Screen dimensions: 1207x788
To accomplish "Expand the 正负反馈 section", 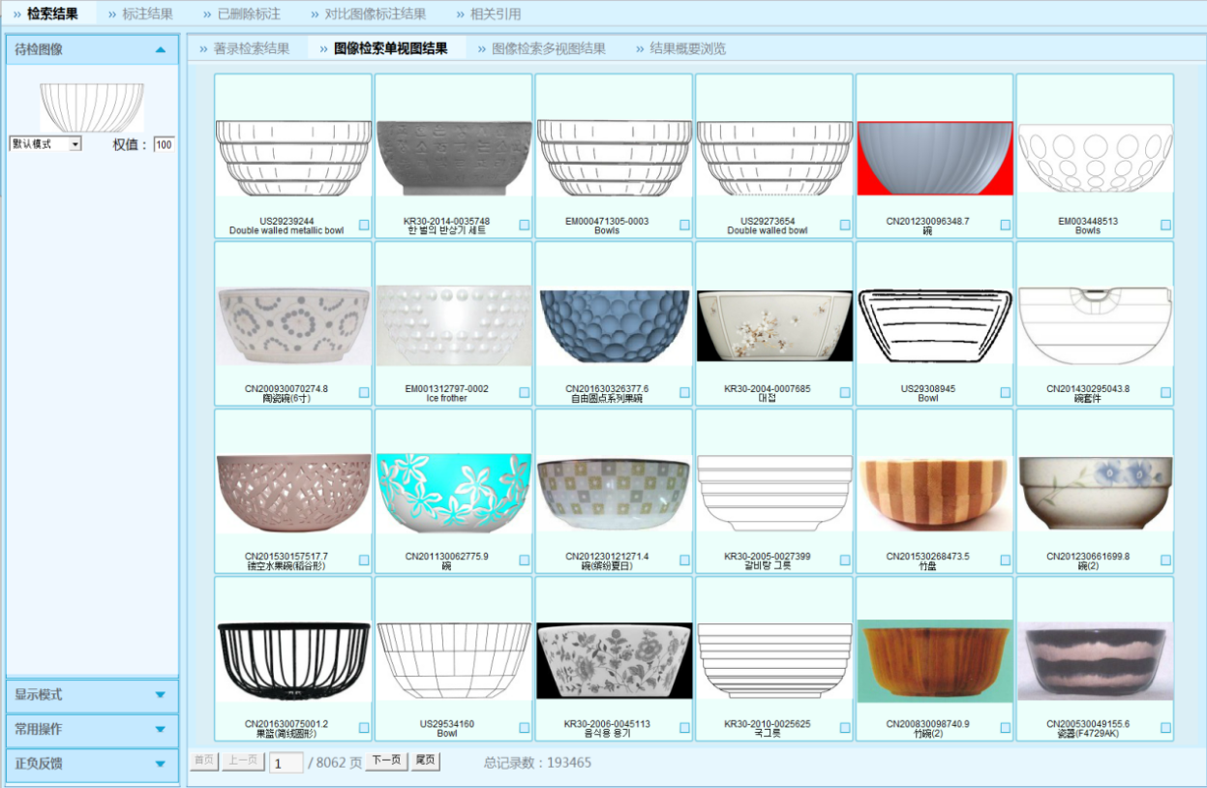I will [161, 764].
